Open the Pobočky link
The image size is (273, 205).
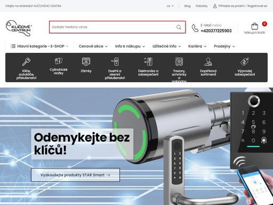[202, 6]
